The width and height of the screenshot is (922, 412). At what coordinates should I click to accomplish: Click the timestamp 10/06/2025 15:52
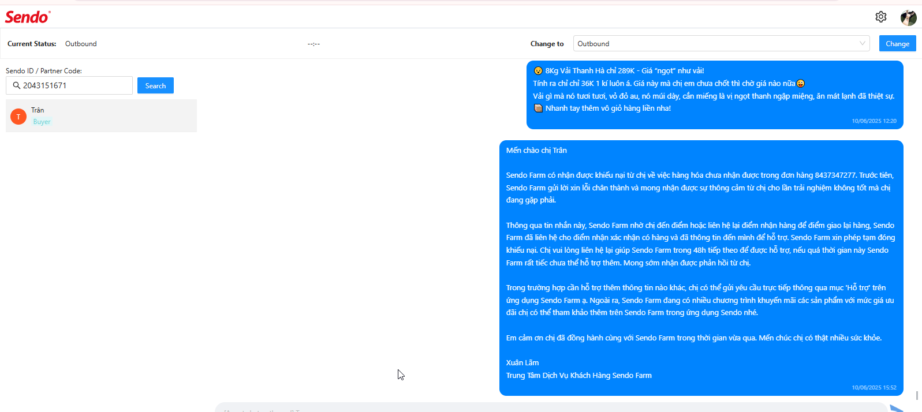(x=874, y=388)
